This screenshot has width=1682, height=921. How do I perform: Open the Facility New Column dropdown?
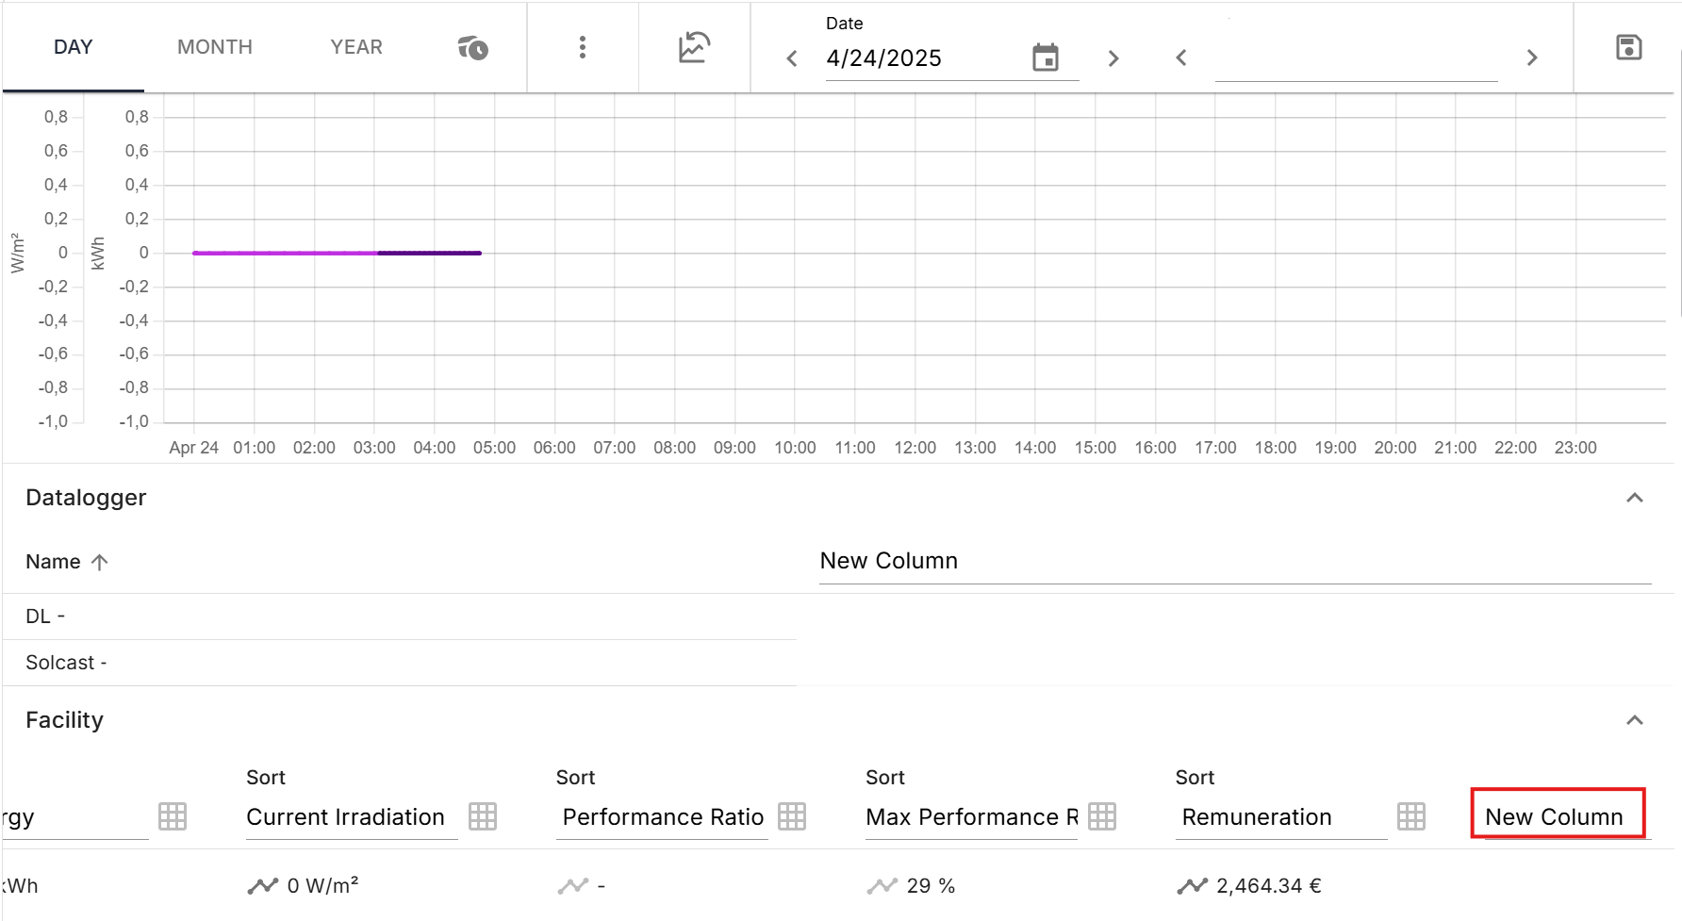point(1557,816)
